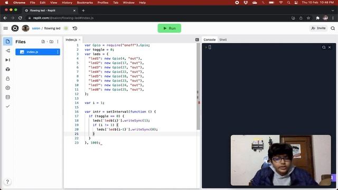Open the Version control sidebar icon
The height and width of the screenshot is (190, 338).
[x=8, y=51]
